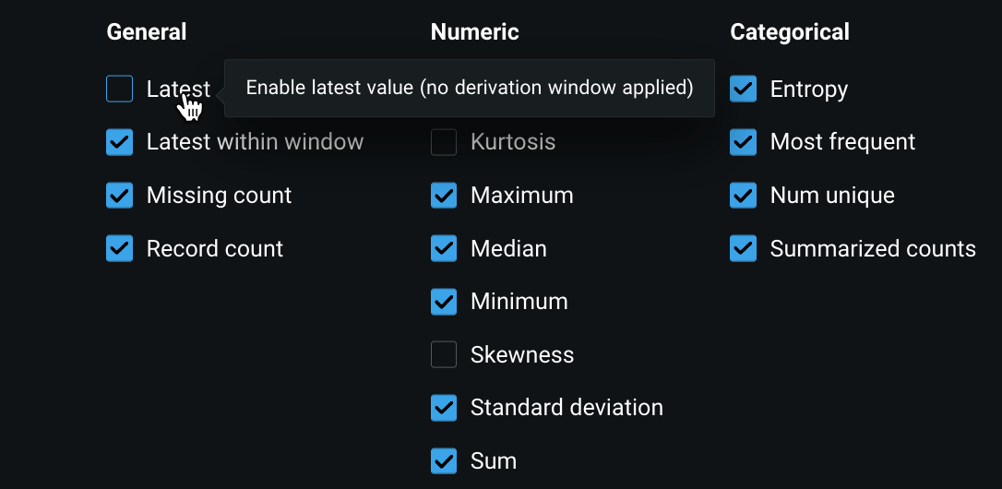Uncheck Entropy categorical feature
This screenshot has width=1002, height=489.
click(744, 89)
